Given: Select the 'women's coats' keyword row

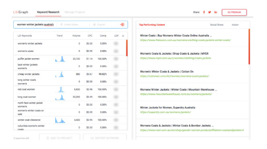Looking at the screenshot, I should pos(70,51).
